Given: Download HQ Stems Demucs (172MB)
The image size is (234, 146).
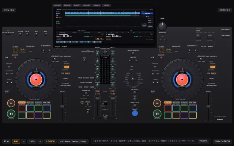Looking at the screenshot, I should coord(73,141).
